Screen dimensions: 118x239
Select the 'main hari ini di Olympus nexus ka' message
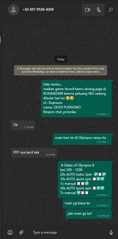82,139
